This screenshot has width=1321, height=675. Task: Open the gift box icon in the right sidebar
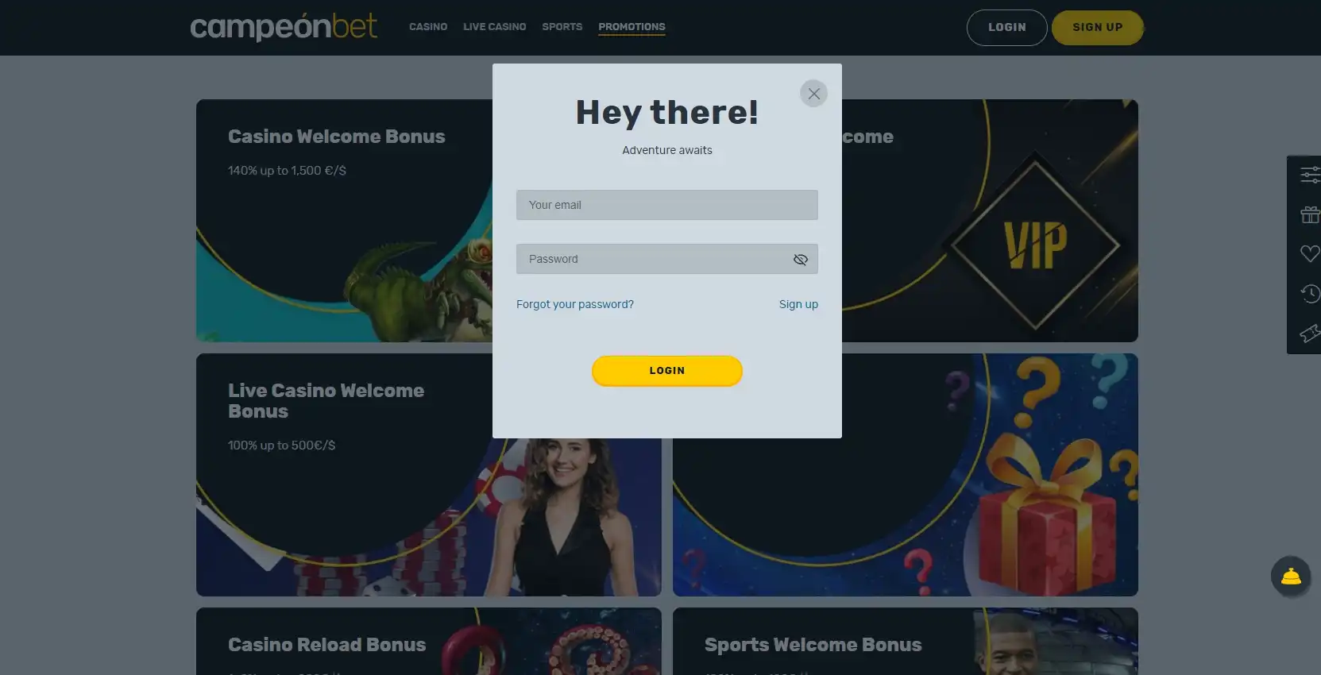point(1309,214)
